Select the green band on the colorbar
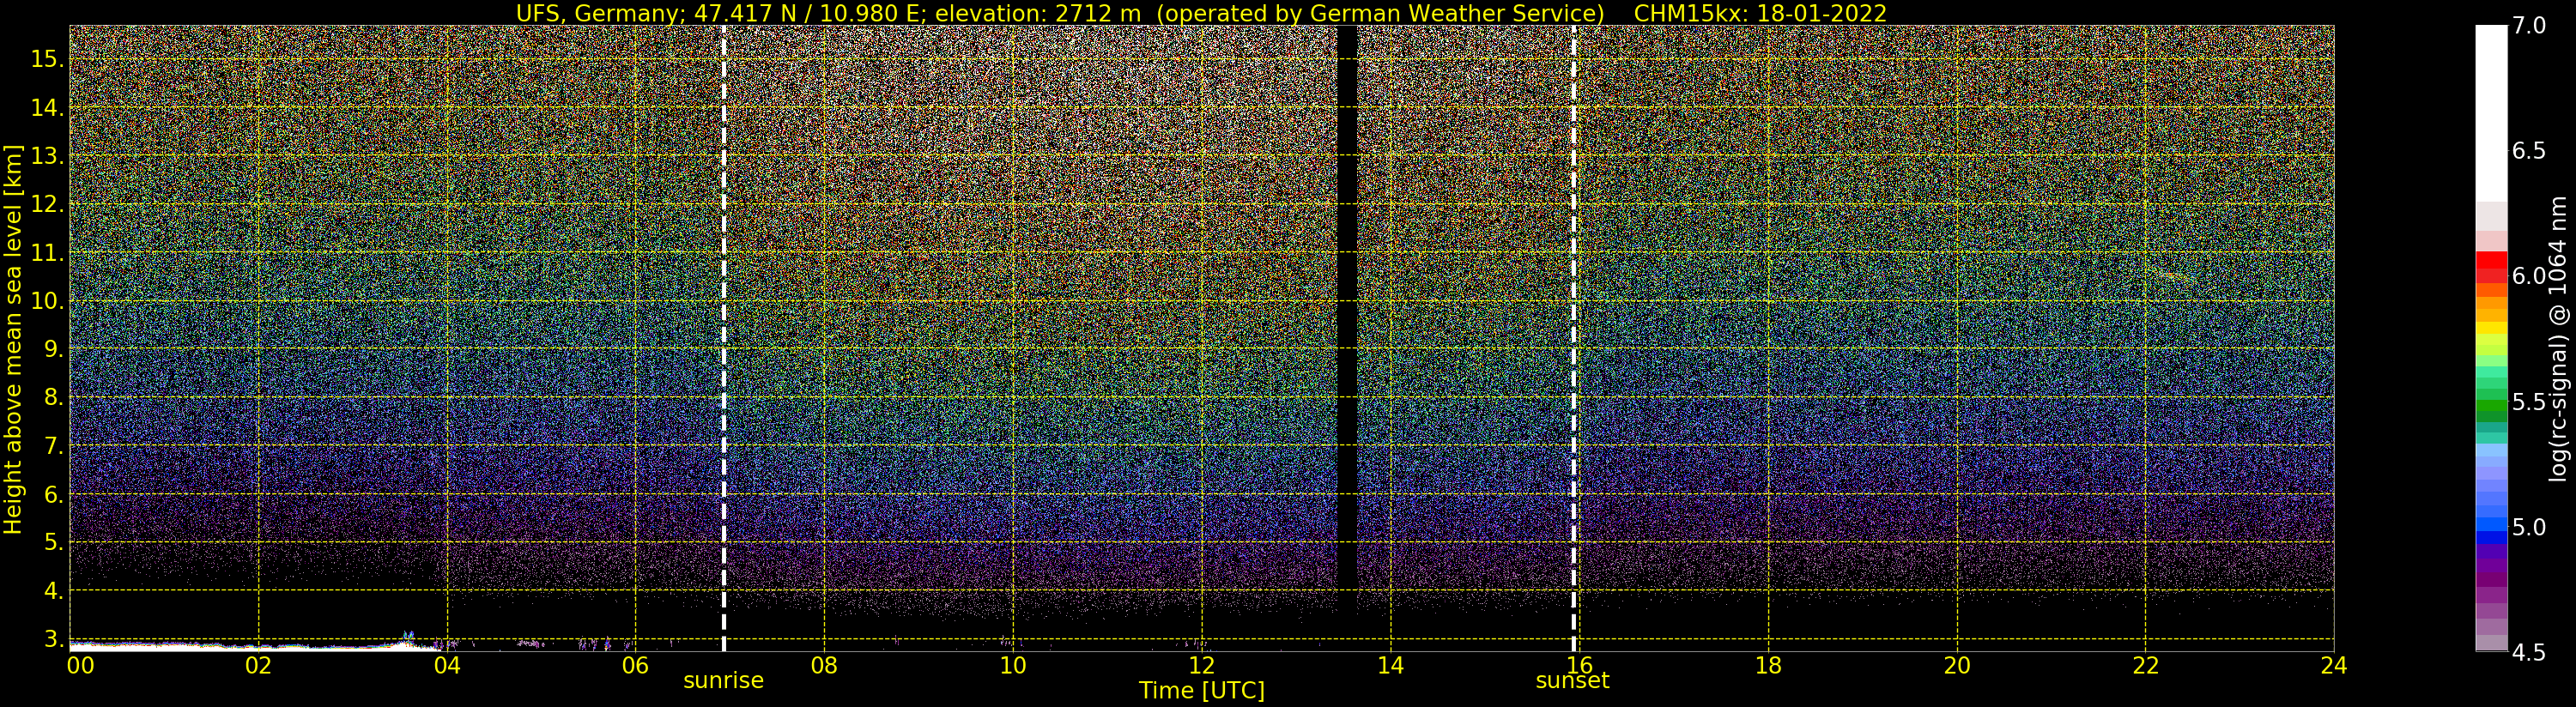2576x707 pixels. 2491,405
